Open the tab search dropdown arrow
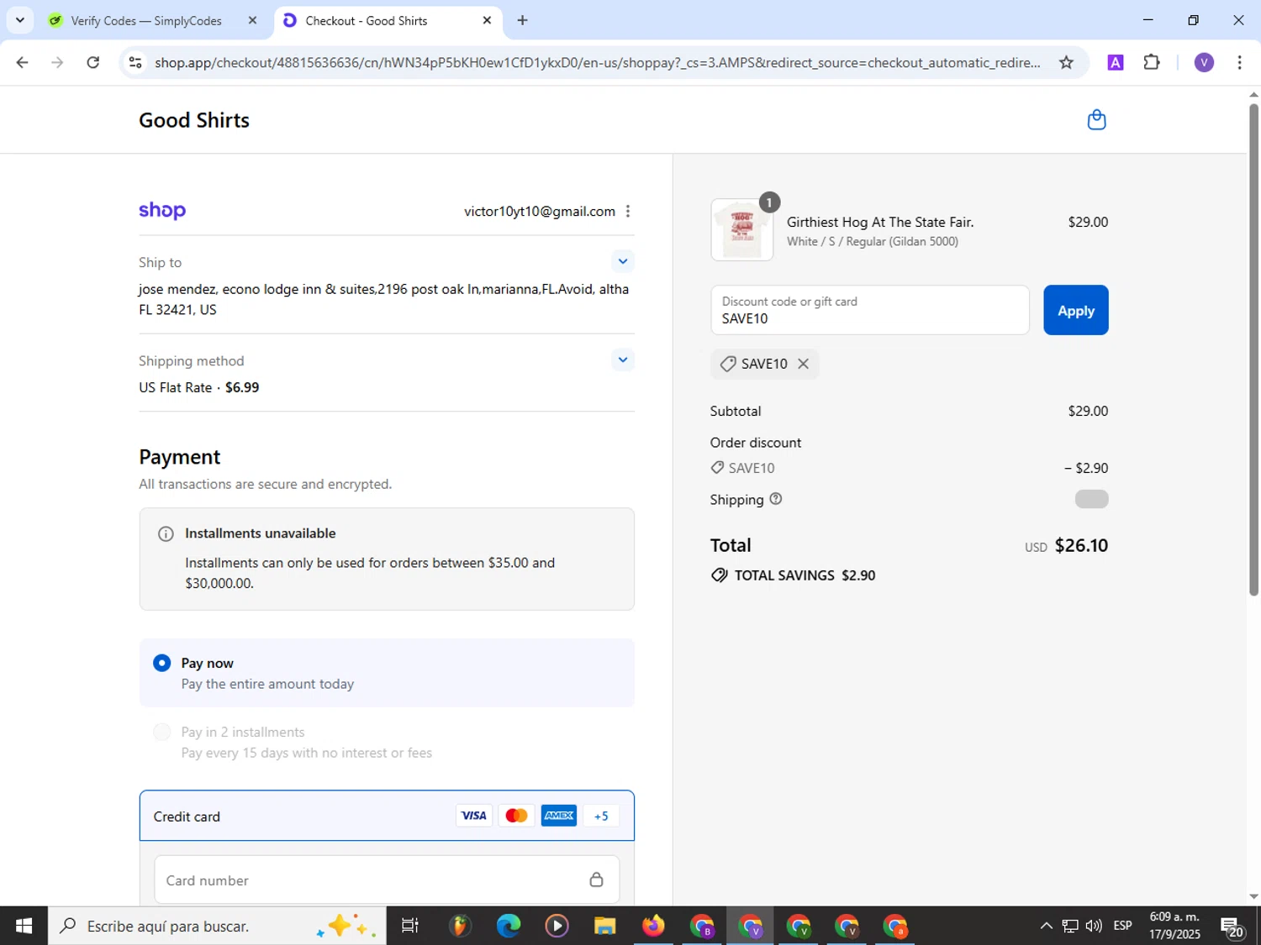 19,20
